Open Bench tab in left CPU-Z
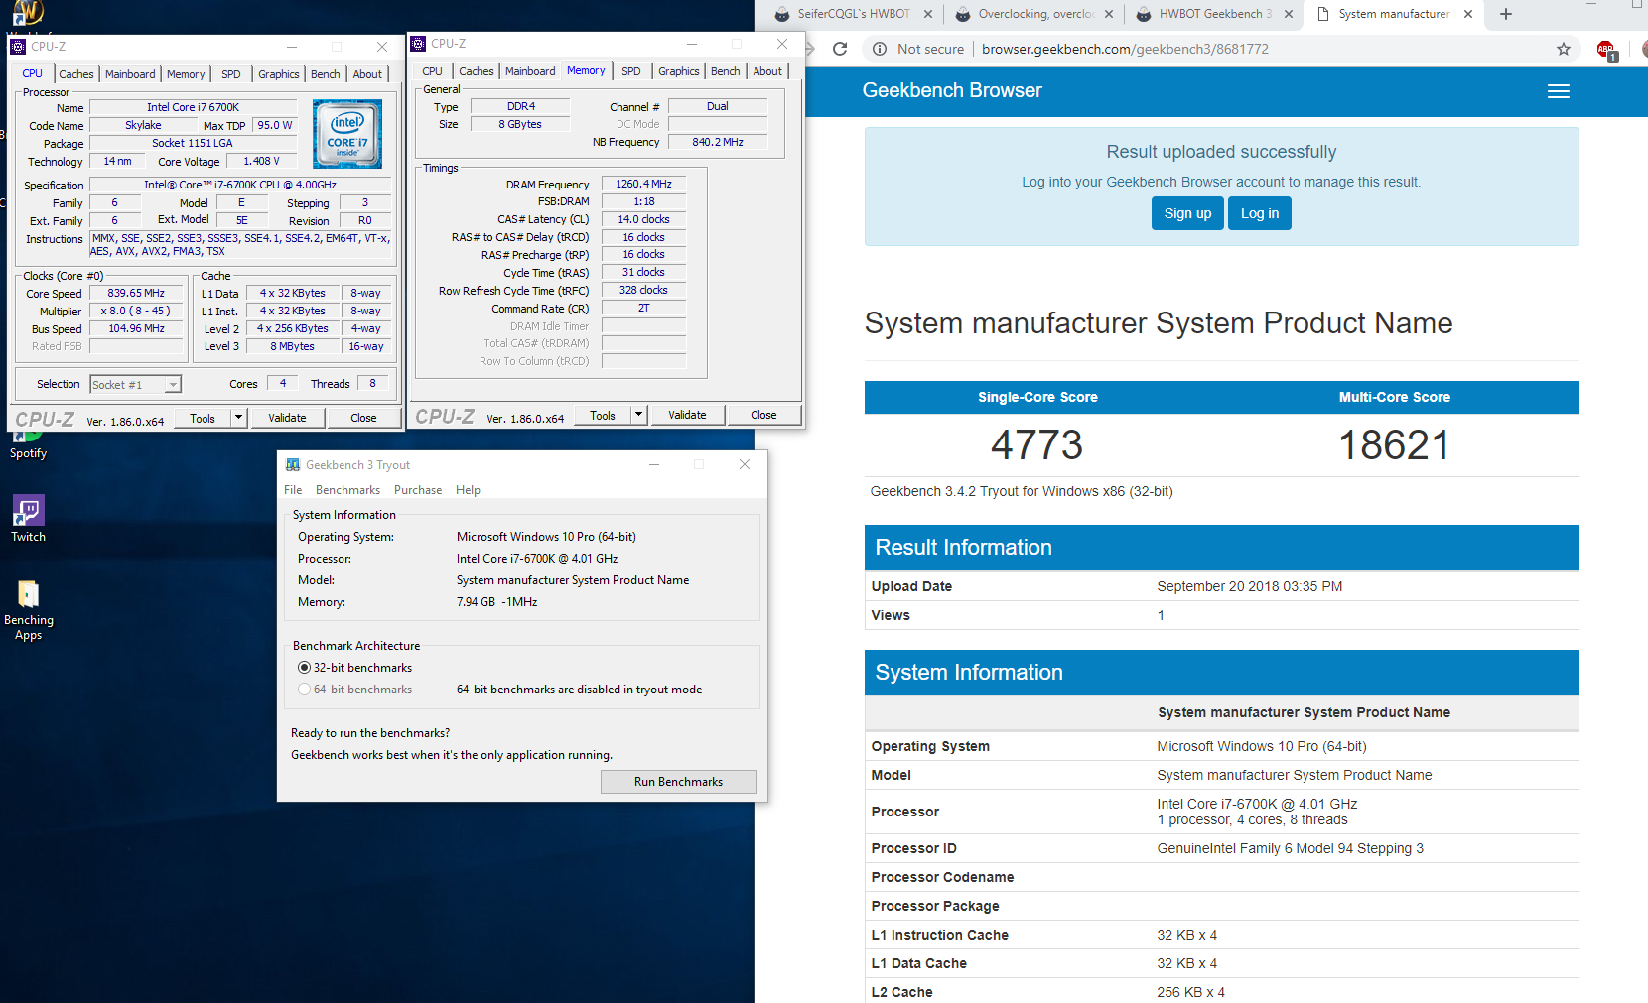The height and width of the screenshot is (1003, 1648). pos(326,74)
